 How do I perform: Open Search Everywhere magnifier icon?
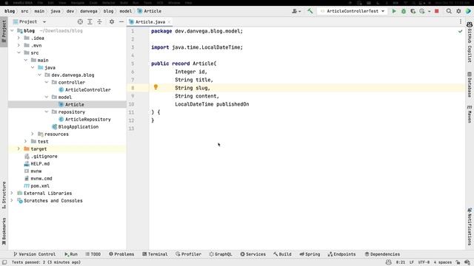point(449,11)
